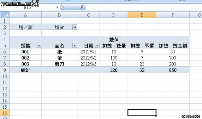Viewport: 202px width, 119px height.
Task: Click cell with 編號 002
Action: (x=25, y=58)
